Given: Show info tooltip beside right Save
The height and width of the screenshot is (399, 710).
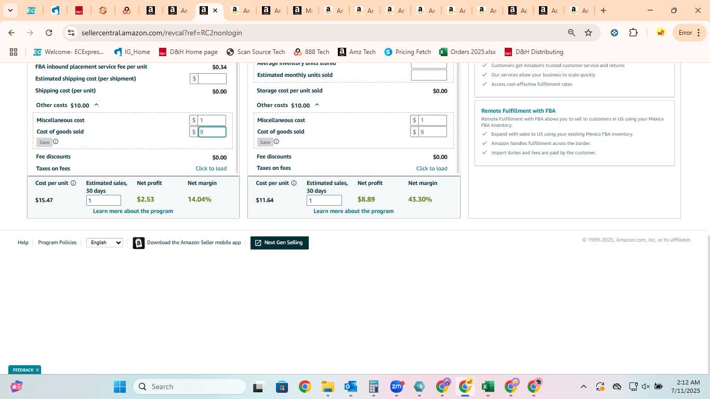Looking at the screenshot, I should coord(277,142).
